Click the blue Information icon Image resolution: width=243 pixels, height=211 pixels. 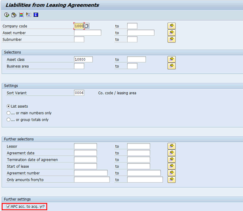pos(36,15)
